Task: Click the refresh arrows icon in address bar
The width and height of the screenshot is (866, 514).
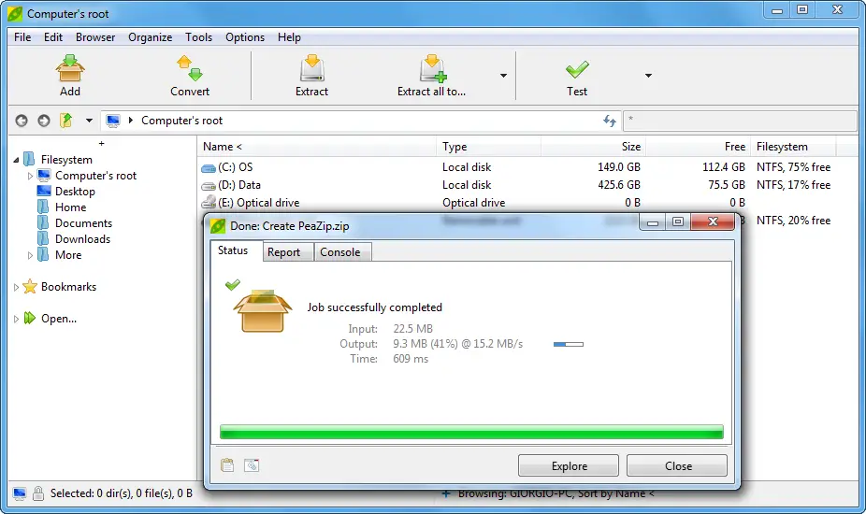Action: pyautogui.click(x=609, y=121)
